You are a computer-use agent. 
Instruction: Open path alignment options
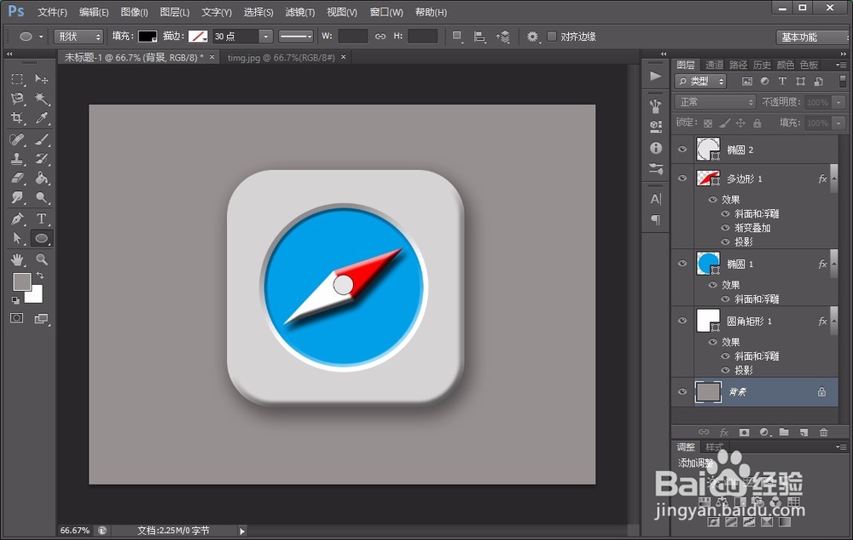click(479, 37)
